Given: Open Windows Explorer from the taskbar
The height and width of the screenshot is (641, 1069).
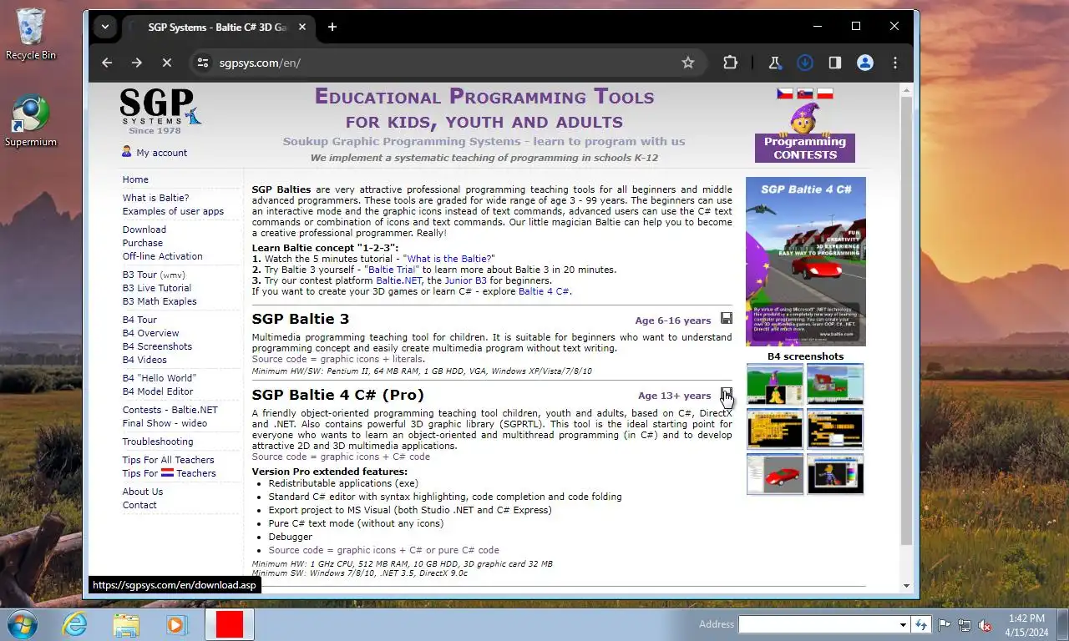Looking at the screenshot, I should click(126, 624).
